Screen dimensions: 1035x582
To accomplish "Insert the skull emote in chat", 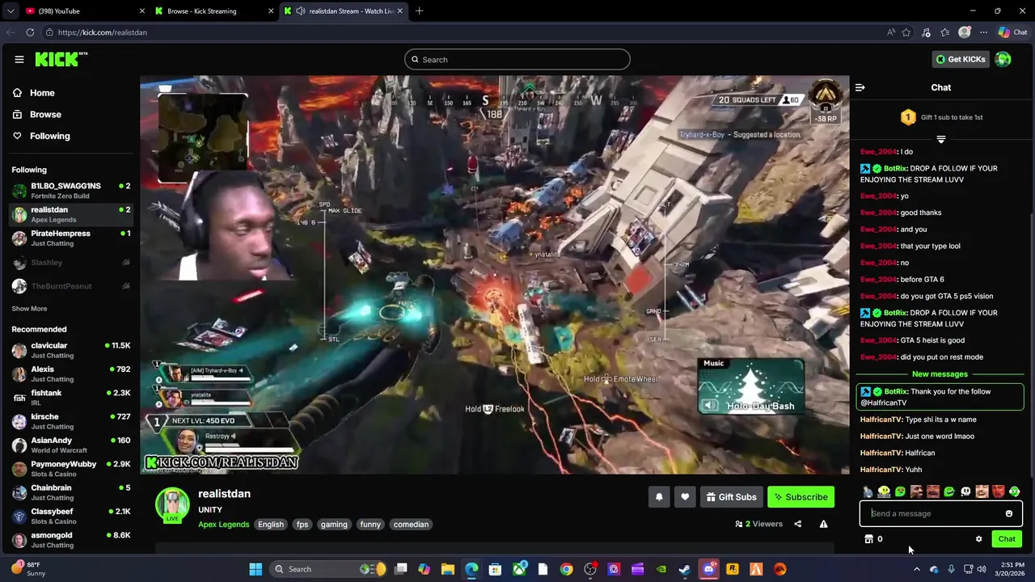I will pos(965,491).
